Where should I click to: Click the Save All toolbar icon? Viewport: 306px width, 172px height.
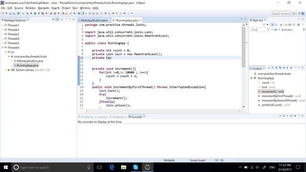point(14,13)
